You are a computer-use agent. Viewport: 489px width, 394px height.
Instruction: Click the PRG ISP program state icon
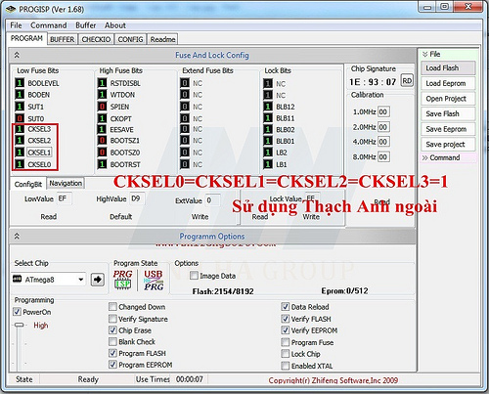point(122,280)
